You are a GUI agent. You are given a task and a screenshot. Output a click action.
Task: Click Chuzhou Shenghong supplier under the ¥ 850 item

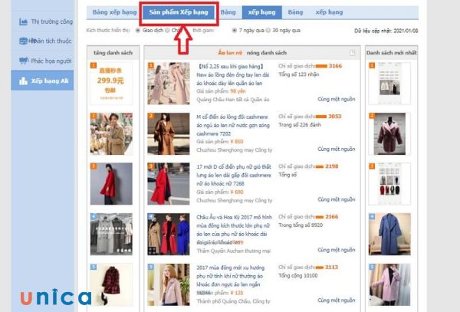pos(235,150)
